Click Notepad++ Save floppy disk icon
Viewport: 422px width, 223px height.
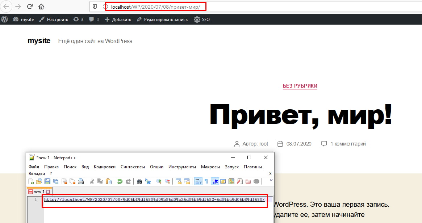pyautogui.click(x=47, y=182)
